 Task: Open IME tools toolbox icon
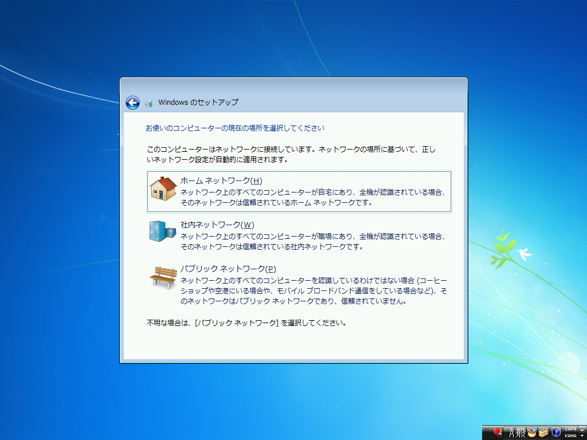pyautogui.click(x=543, y=433)
